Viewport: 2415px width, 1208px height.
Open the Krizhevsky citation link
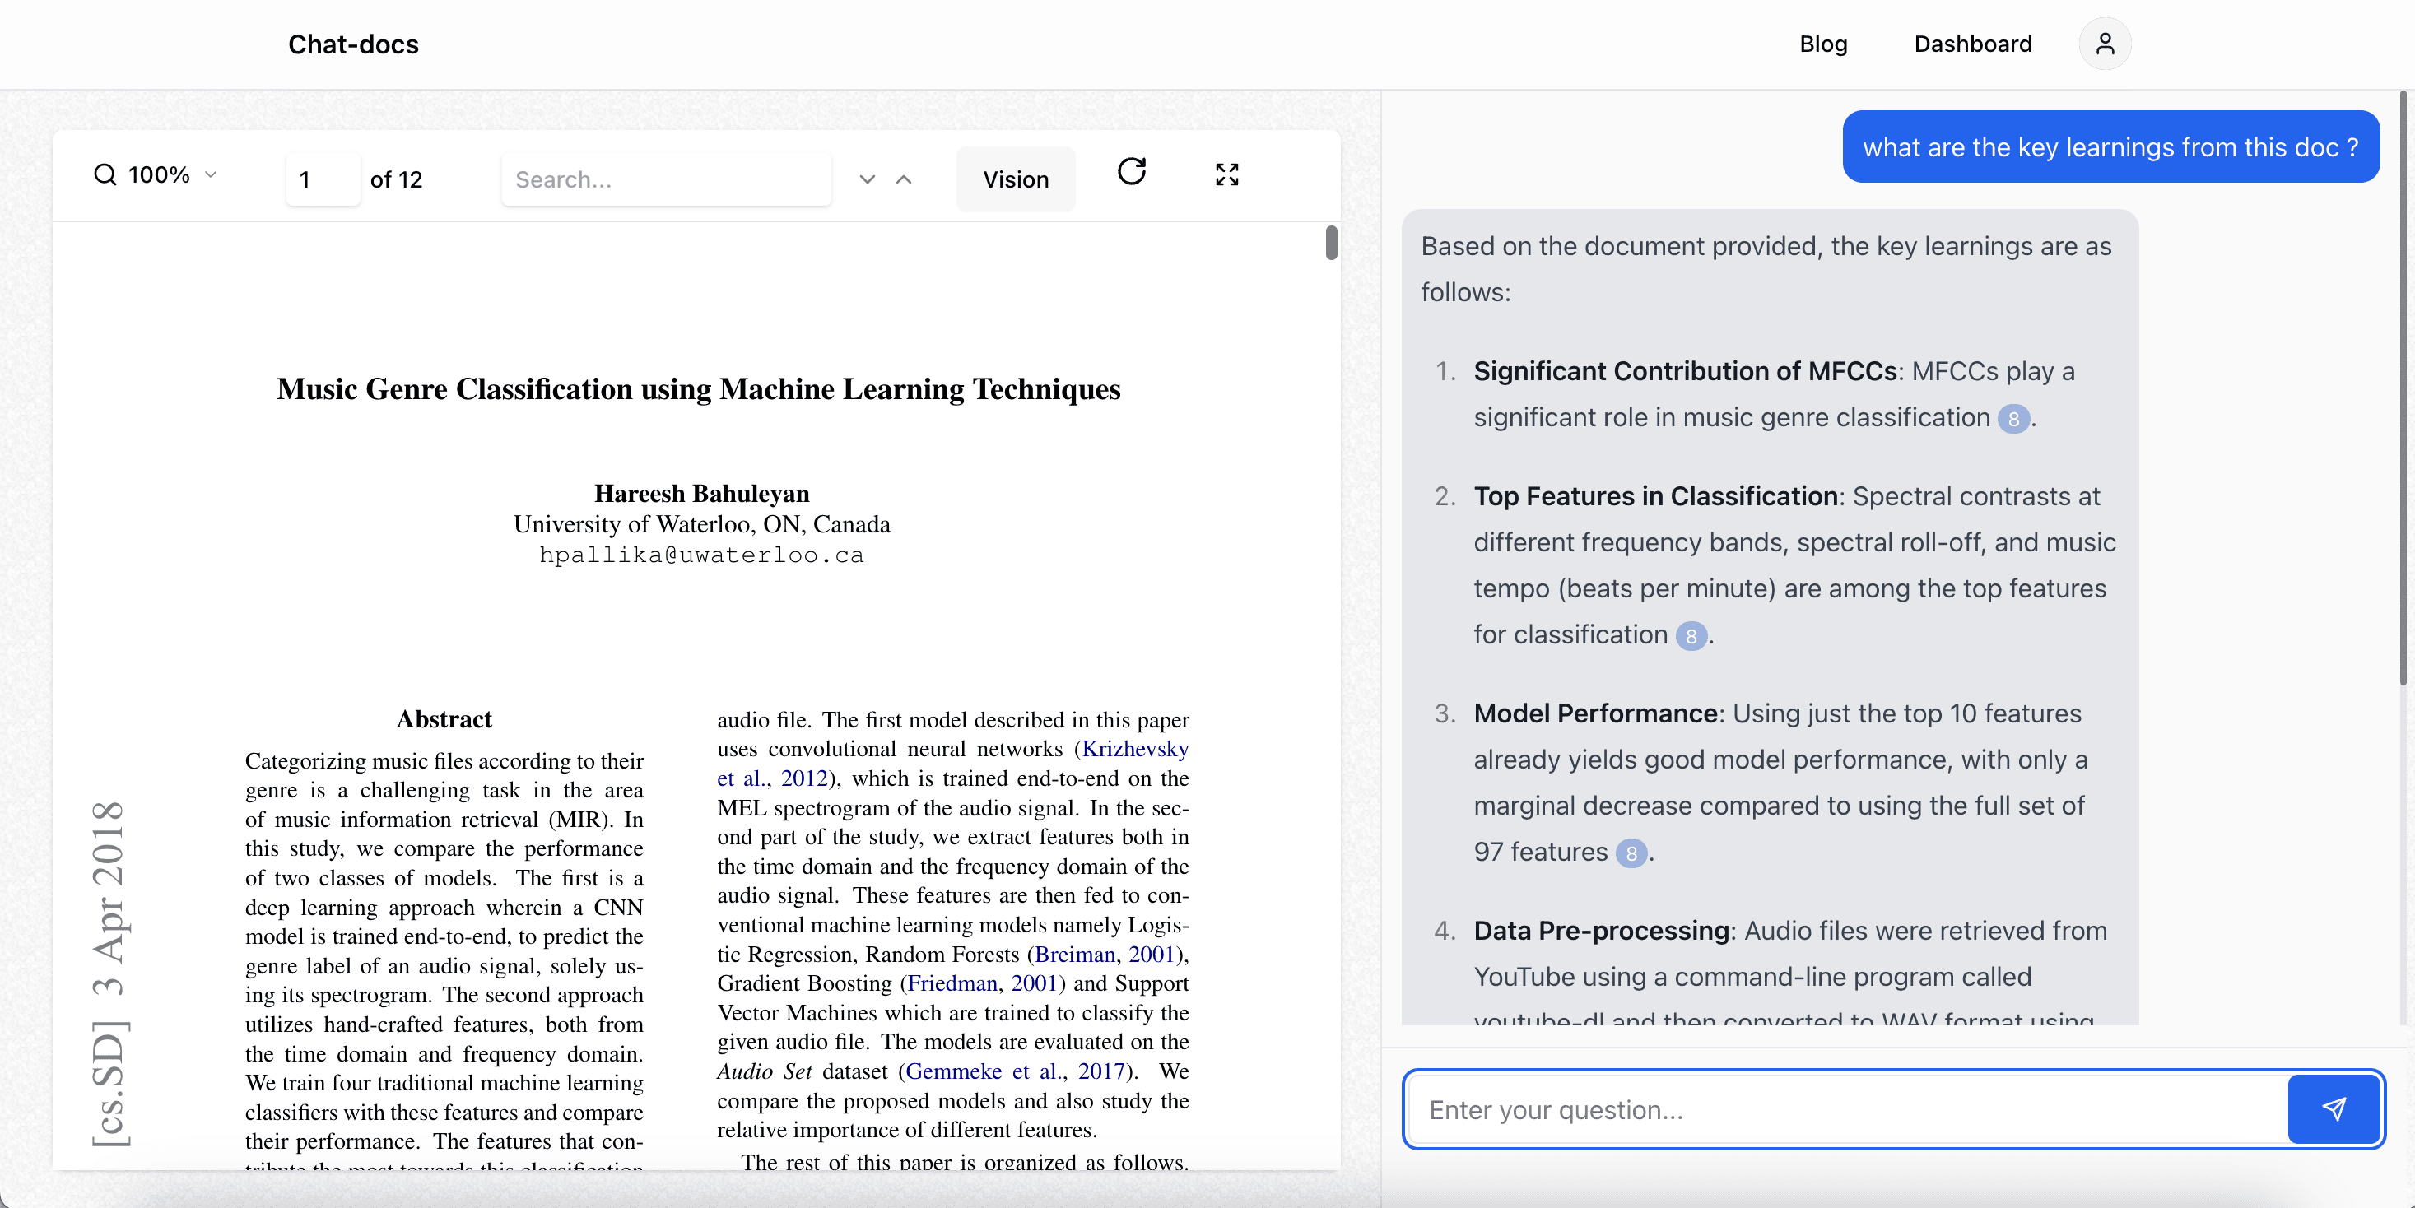pyautogui.click(x=1134, y=749)
